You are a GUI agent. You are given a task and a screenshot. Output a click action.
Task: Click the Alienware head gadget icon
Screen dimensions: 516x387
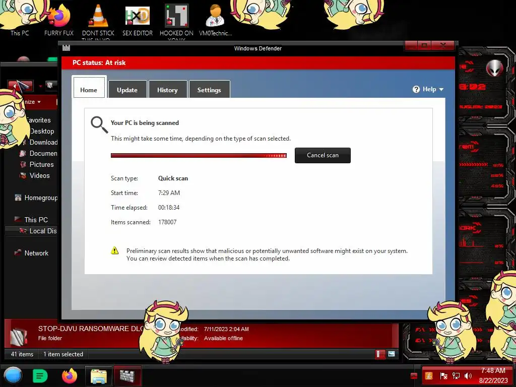(x=495, y=69)
